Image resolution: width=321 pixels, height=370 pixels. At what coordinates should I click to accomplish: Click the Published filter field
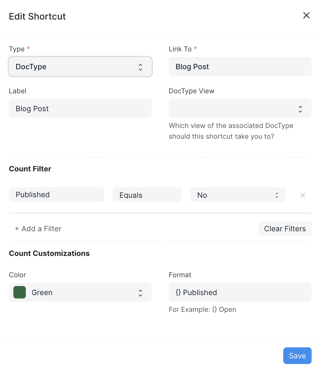pyautogui.click(x=56, y=195)
